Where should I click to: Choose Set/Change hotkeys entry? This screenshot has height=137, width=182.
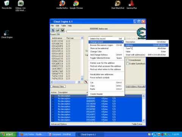coord(106,55)
